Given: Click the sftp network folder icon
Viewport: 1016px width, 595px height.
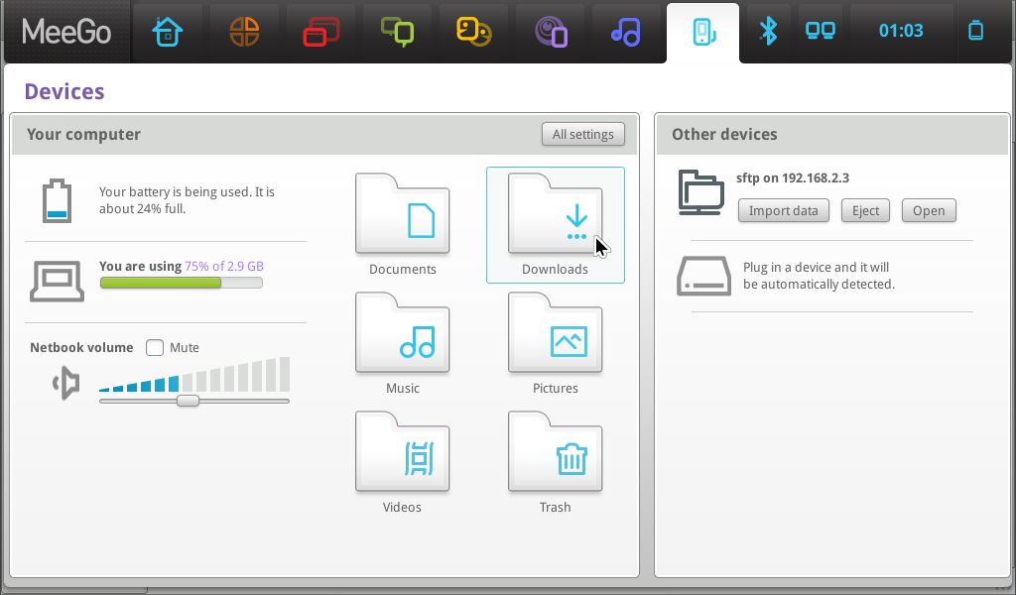Looking at the screenshot, I should pos(701,192).
